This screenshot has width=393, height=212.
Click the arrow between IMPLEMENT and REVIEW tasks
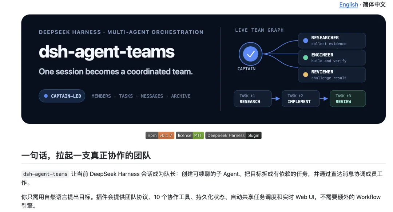324,99
